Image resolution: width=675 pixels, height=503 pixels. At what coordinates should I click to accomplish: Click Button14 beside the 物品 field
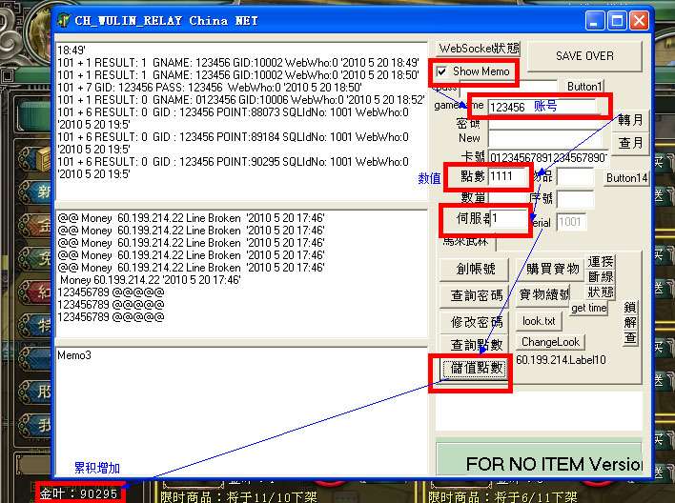coord(625,178)
